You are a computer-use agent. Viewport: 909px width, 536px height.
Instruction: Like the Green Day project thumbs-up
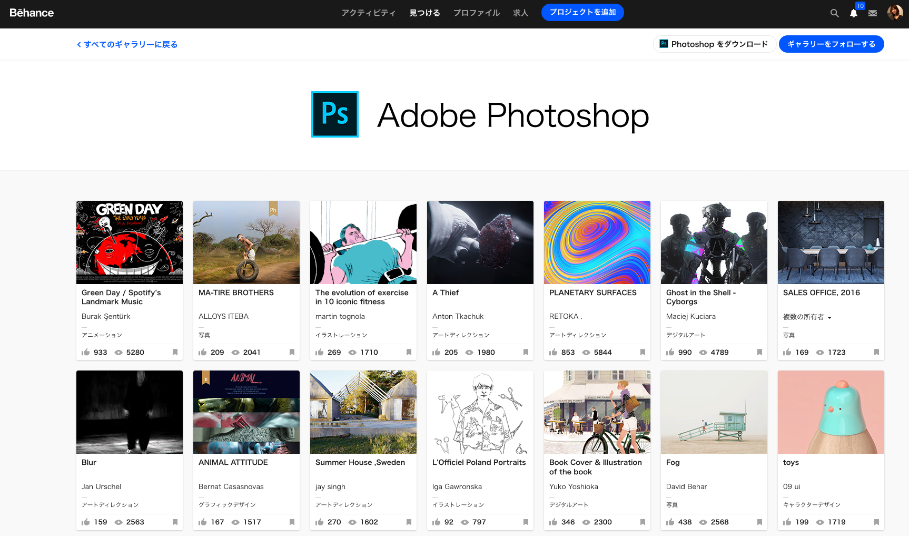pyautogui.click(x=86, y=352)
